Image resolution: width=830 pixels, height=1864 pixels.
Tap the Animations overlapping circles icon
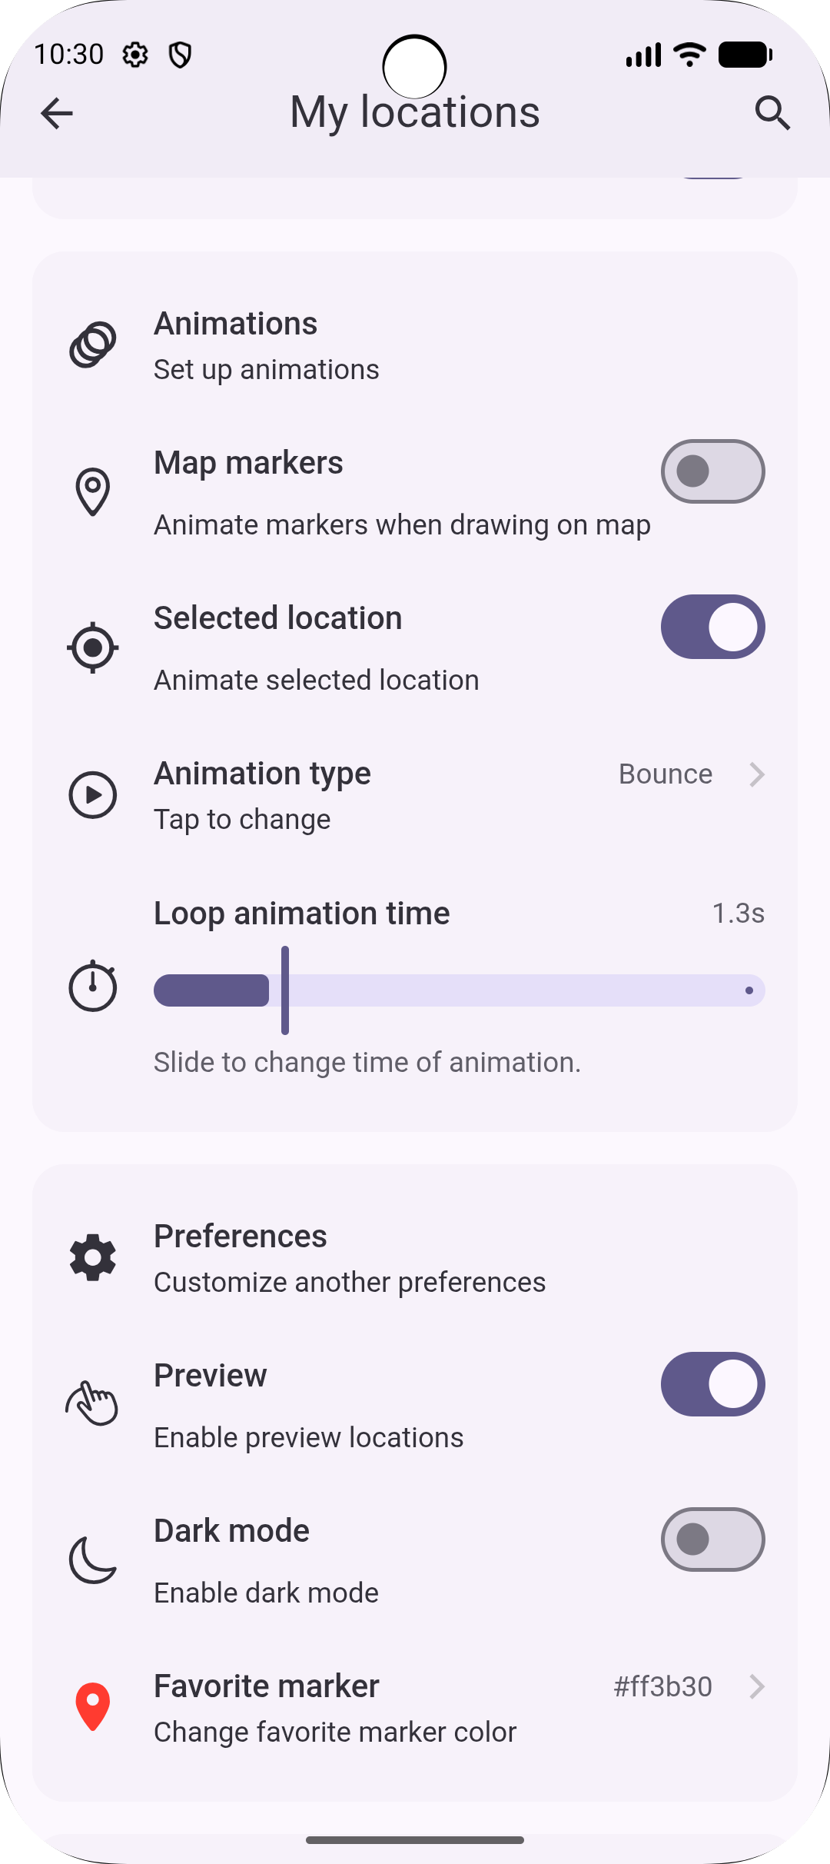[93, 345]
